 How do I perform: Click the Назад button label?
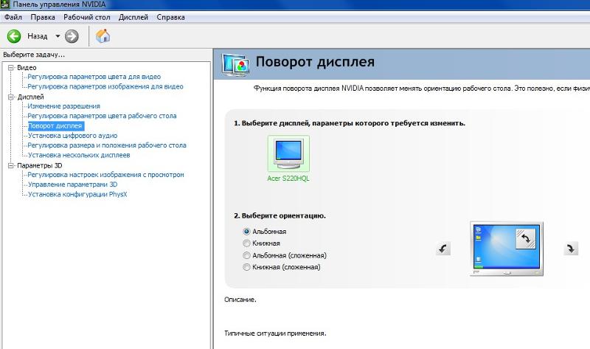click(x=38, y=36)
